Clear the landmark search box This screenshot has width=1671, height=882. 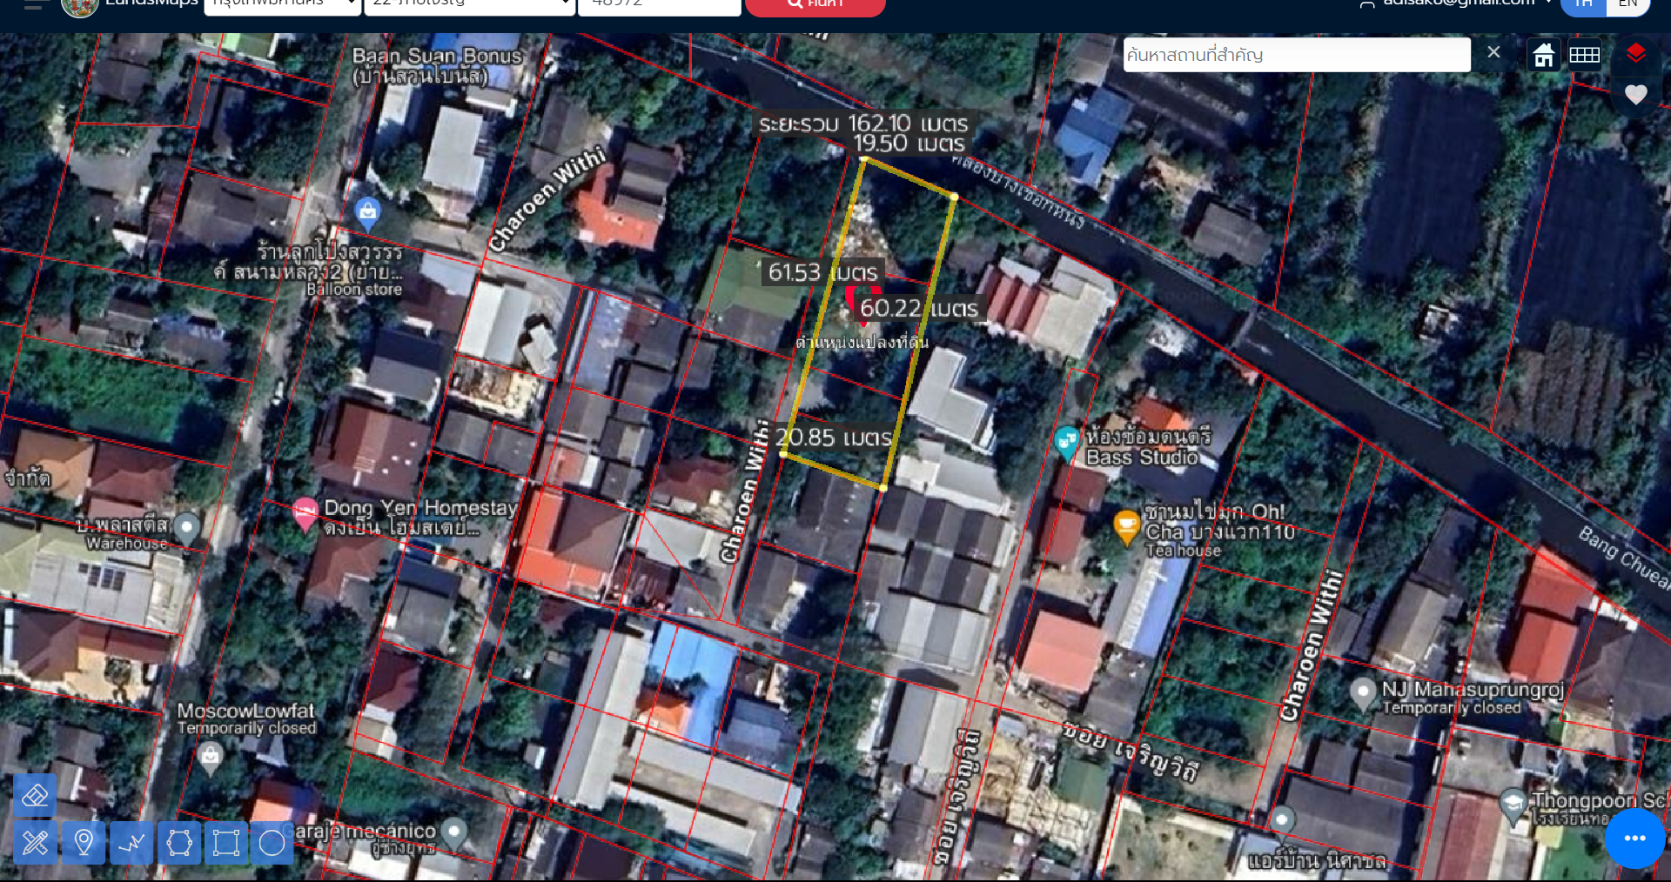pyautogui.click(x=1493, y=52)
